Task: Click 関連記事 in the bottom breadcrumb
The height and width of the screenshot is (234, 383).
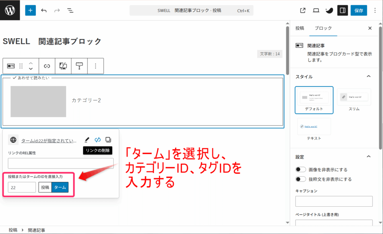Action: click(36, 230)
